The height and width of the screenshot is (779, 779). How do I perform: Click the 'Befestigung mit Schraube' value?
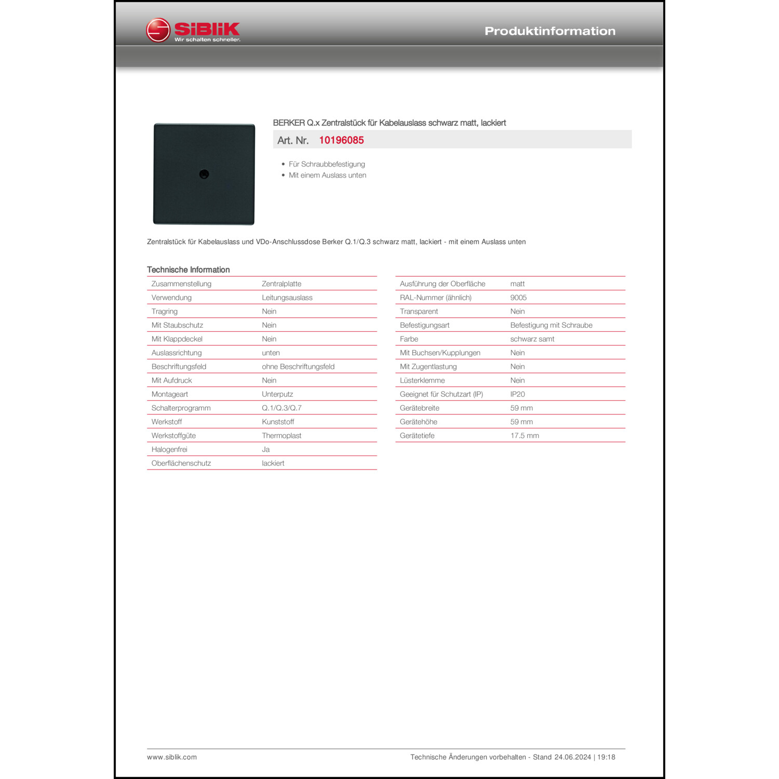pos(551,325)
